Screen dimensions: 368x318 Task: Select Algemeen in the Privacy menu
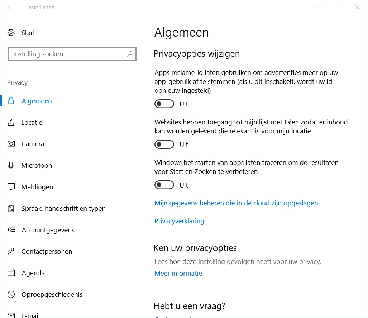[37, 101]
